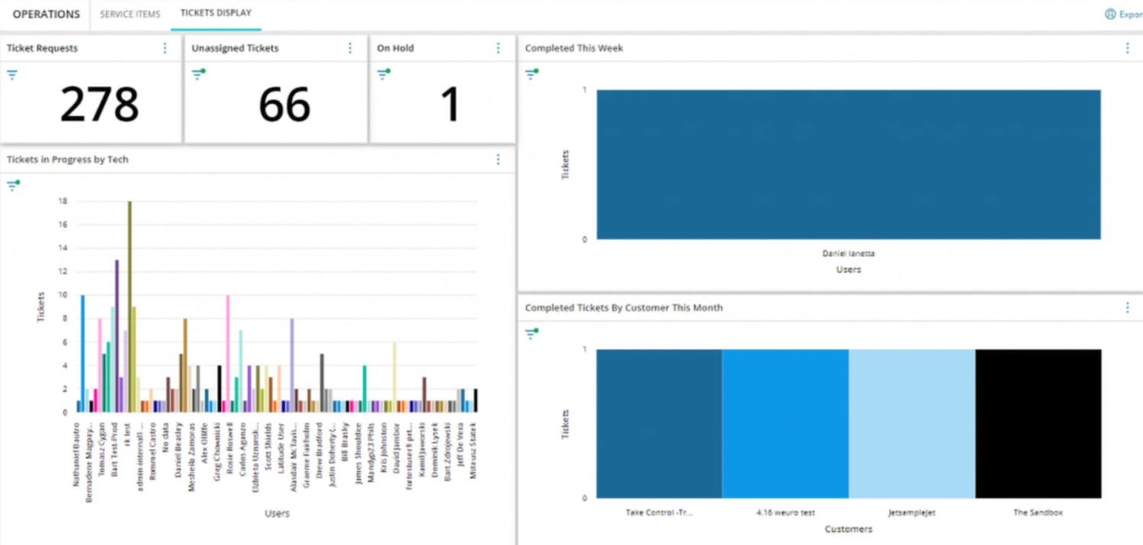Click the 'Rosie Boswell' user axis label

(x=229, y=448)
